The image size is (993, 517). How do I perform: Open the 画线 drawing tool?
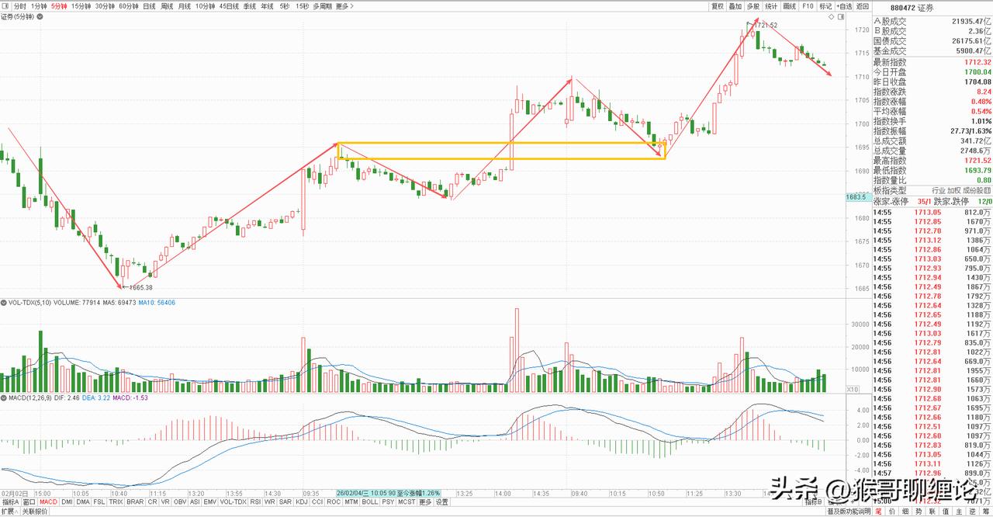(790, 5)
